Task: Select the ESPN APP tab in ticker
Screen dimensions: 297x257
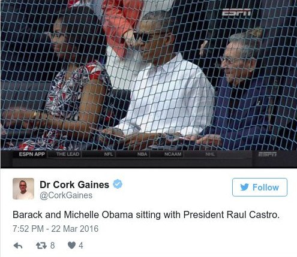Action: (32, 154)
